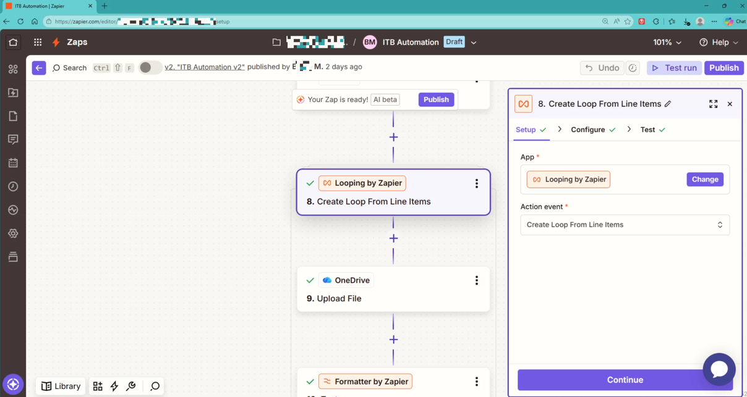Expand the 101% zoom level dropdown
747x397 pixels.
[x=667, y=43]
